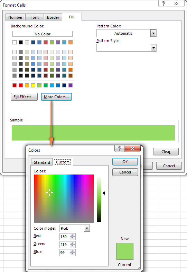Click the Green value input field
The width and height of the screenshot is (187, 272).
tap(65, 245)
